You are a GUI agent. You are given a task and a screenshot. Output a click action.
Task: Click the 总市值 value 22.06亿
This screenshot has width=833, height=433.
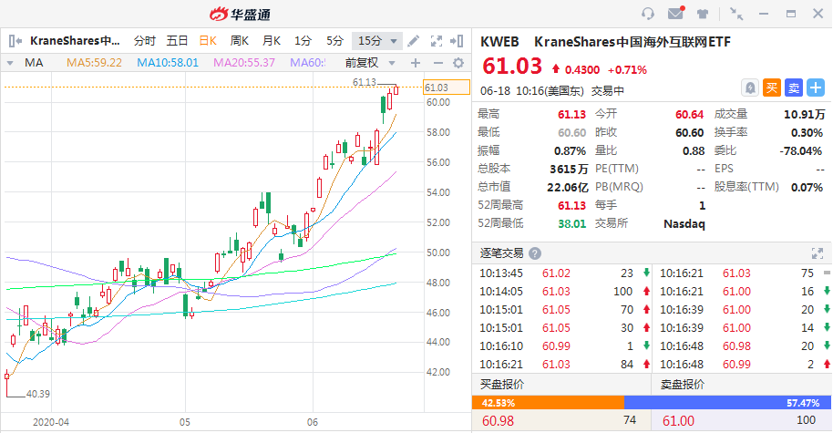pos(568,187)
